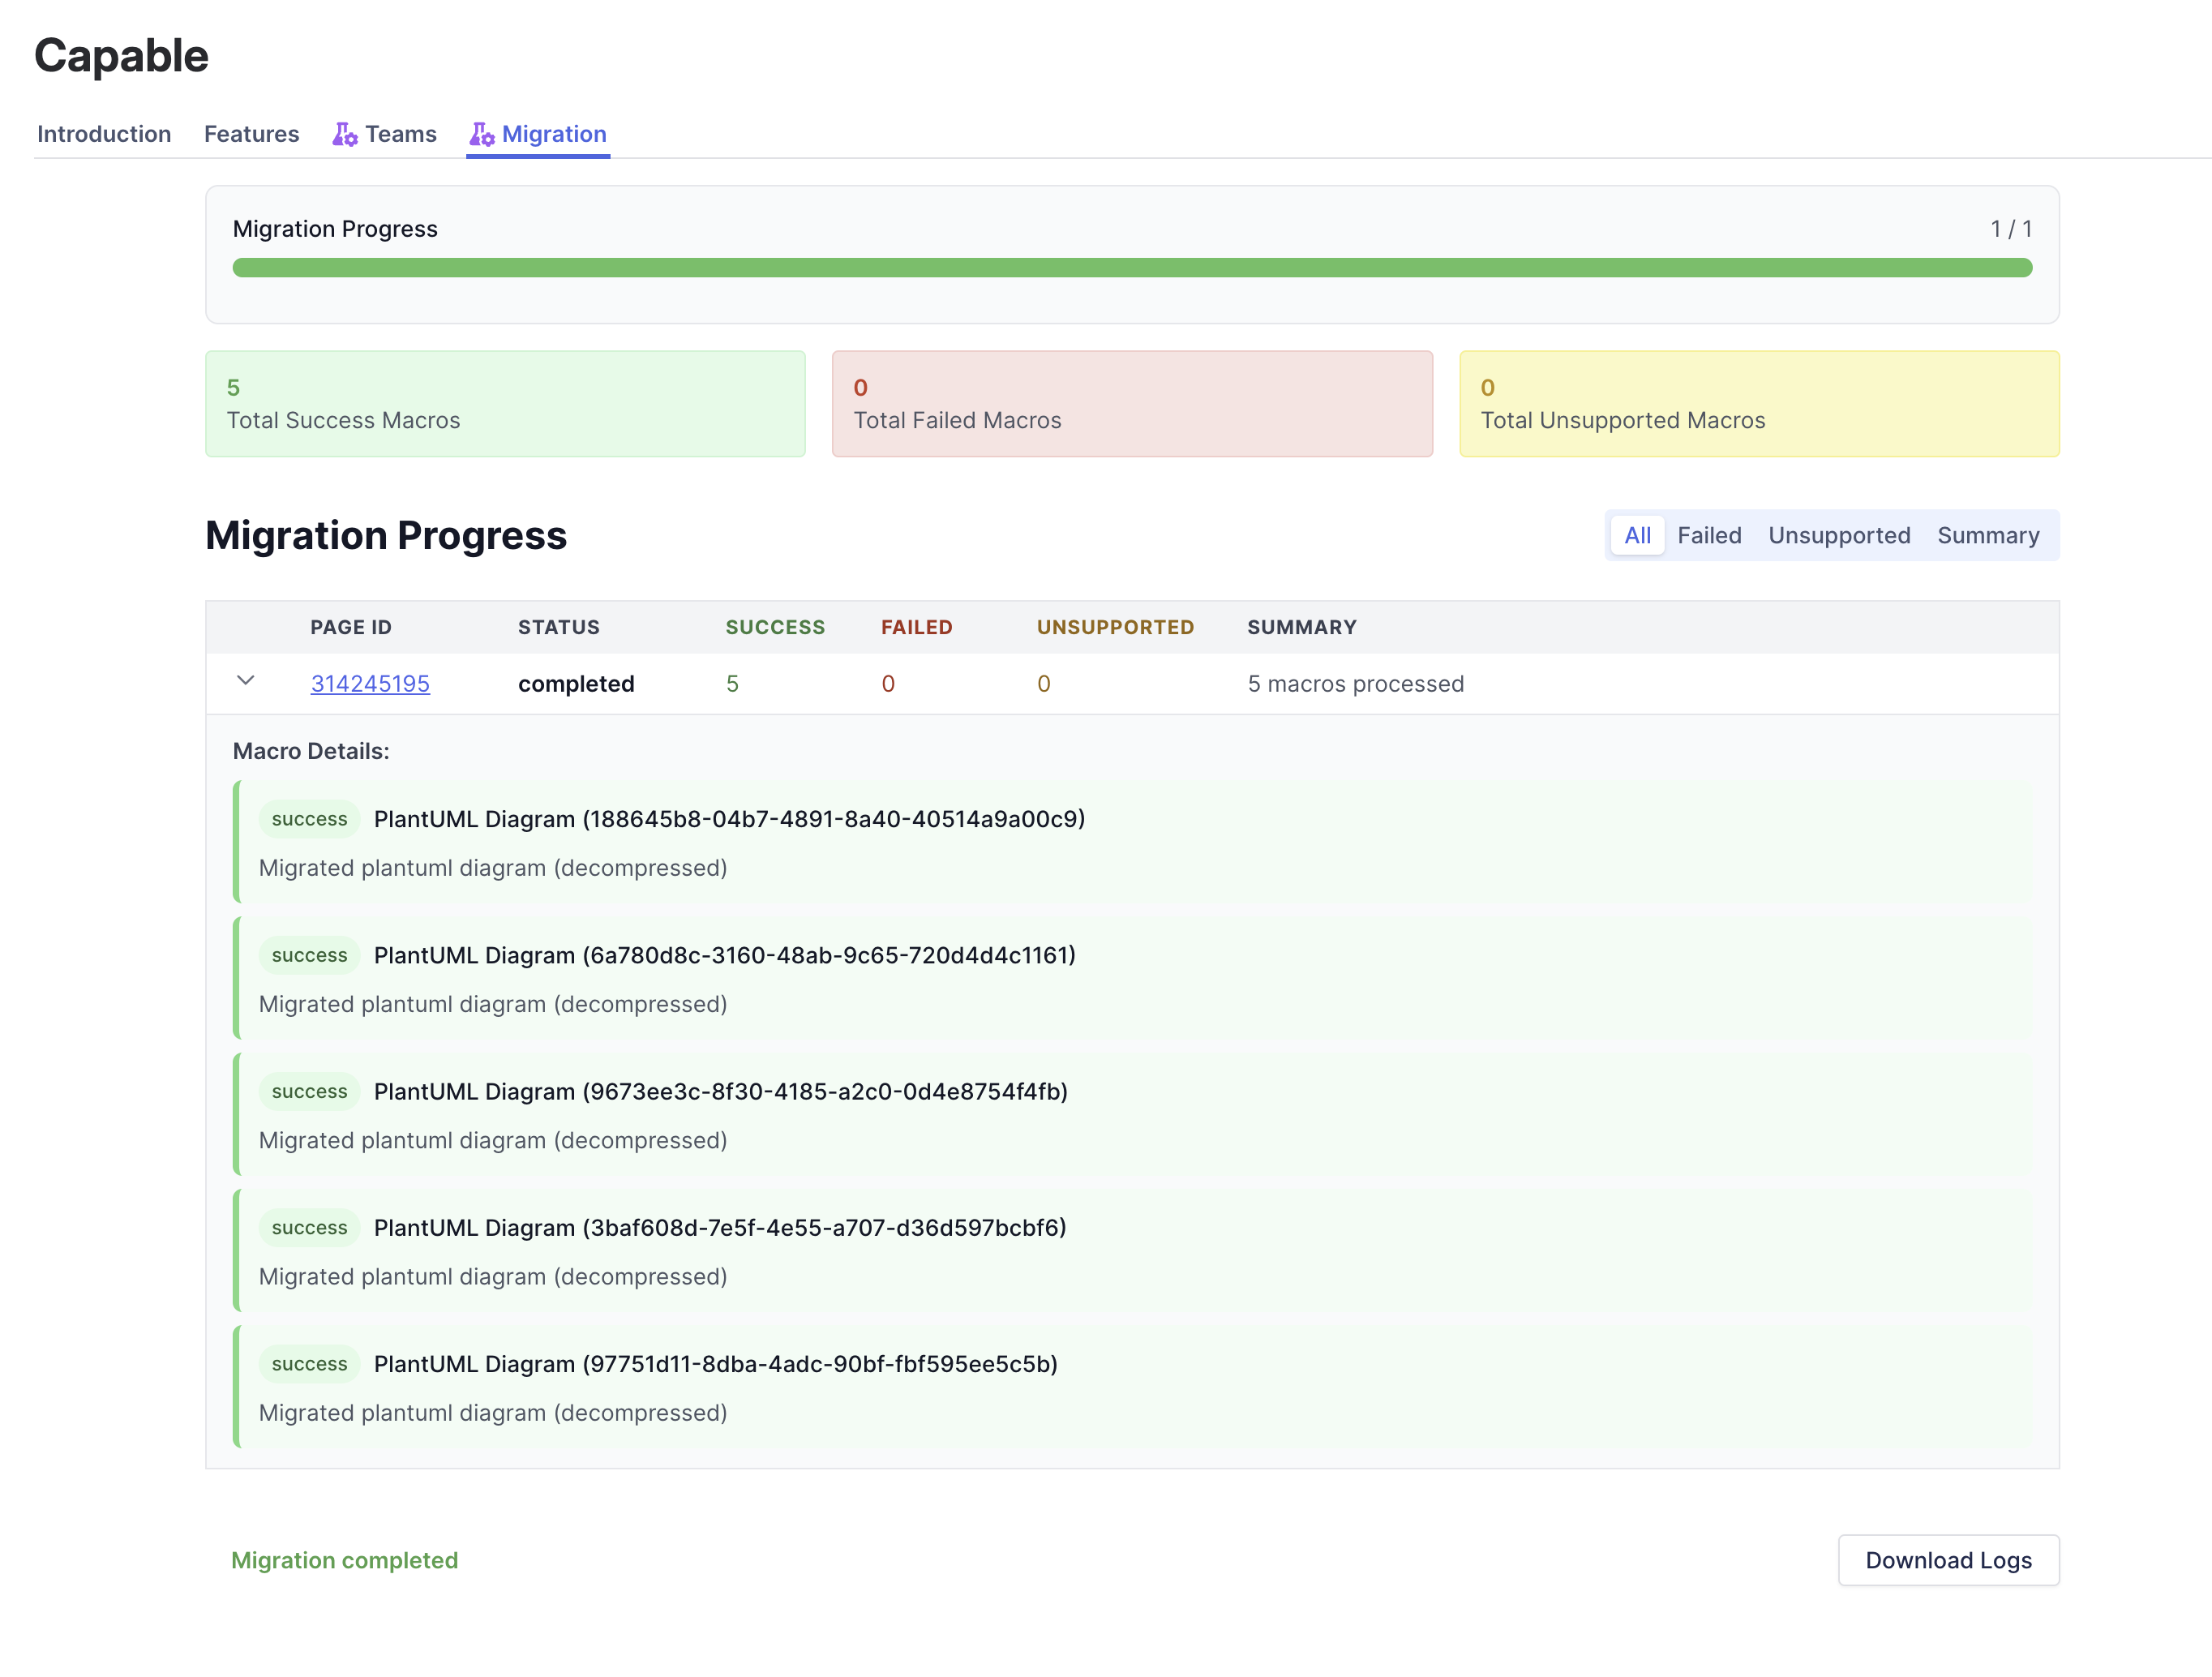The height and width of the screenshot is (1677, 2212).
Task: Switch to the Features tab
Action: [x=251, y=133]
